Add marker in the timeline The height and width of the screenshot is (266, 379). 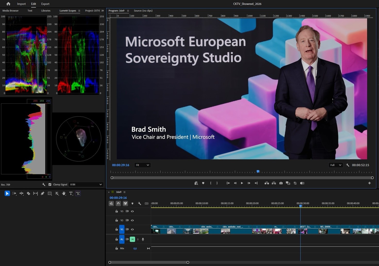(132, 203)
